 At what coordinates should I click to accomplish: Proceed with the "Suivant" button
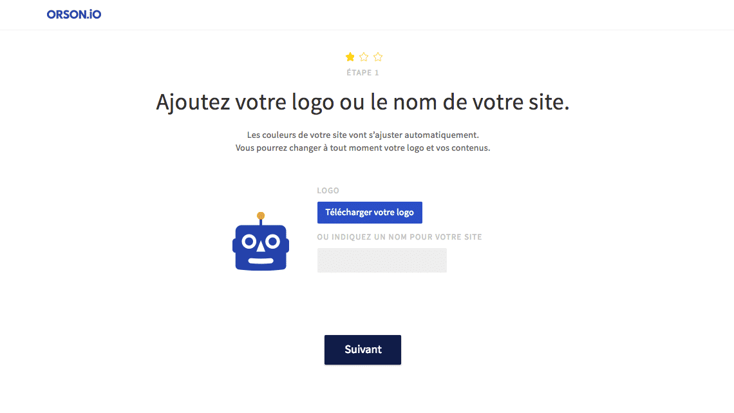click(x=362, y=350)
